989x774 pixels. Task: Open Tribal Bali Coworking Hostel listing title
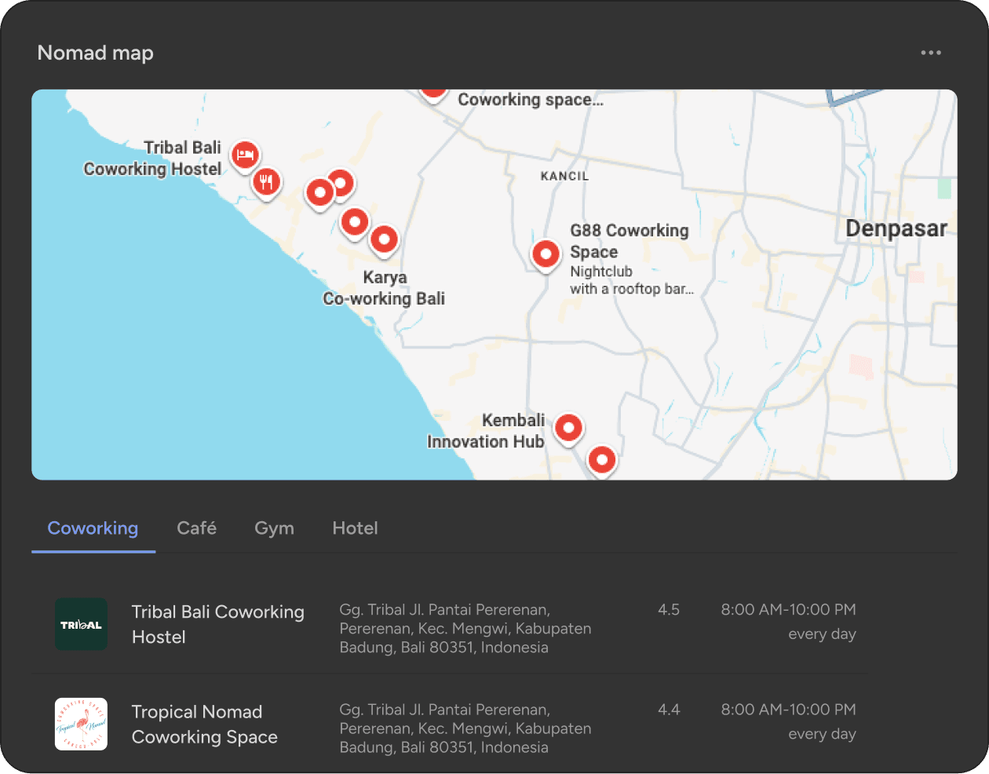pyautogui.click(x=217, y=624)
